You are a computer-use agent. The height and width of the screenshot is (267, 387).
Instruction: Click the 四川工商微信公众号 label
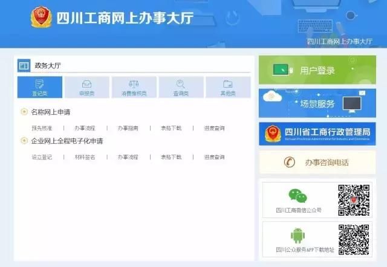coord(299,210)
